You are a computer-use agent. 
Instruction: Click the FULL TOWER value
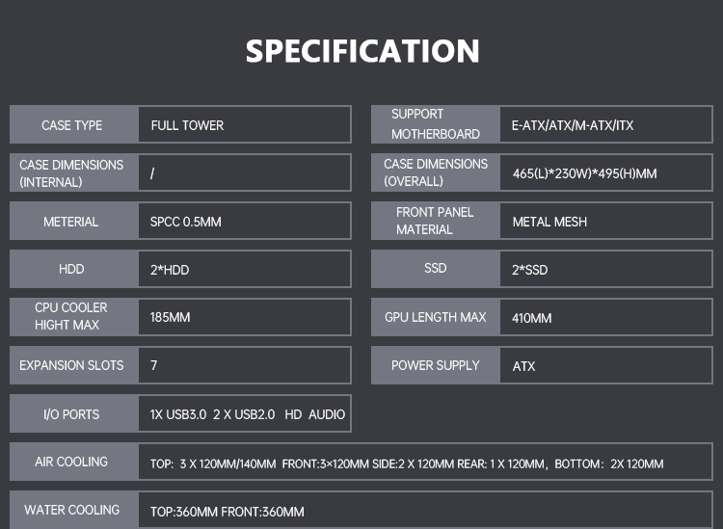187,125
